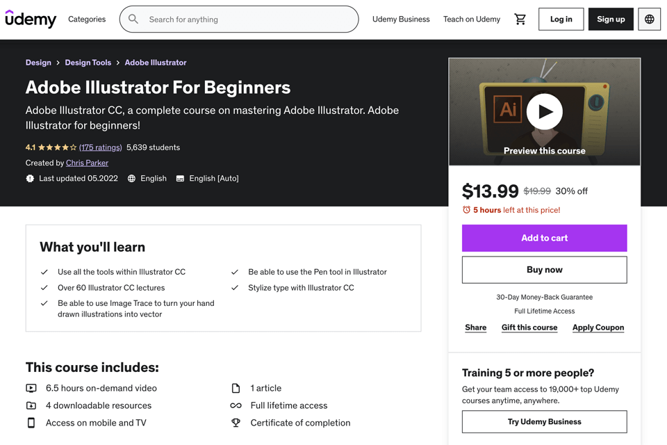667x445 pixels.
Task: Click the globe icon beside English
Action: pyautogui.click(x=131, y=179)
